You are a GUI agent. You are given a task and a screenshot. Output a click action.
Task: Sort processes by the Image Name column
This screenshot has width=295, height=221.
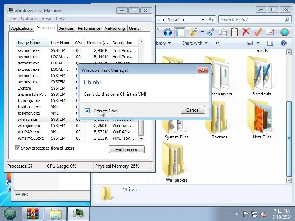32,43
